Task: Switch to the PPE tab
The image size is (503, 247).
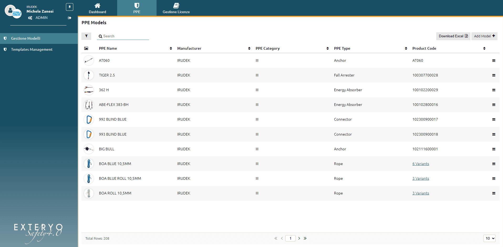Action: point(137,8)
